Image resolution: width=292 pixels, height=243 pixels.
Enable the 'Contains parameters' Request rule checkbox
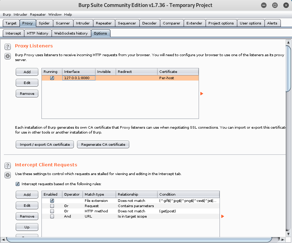click(52, 206)
